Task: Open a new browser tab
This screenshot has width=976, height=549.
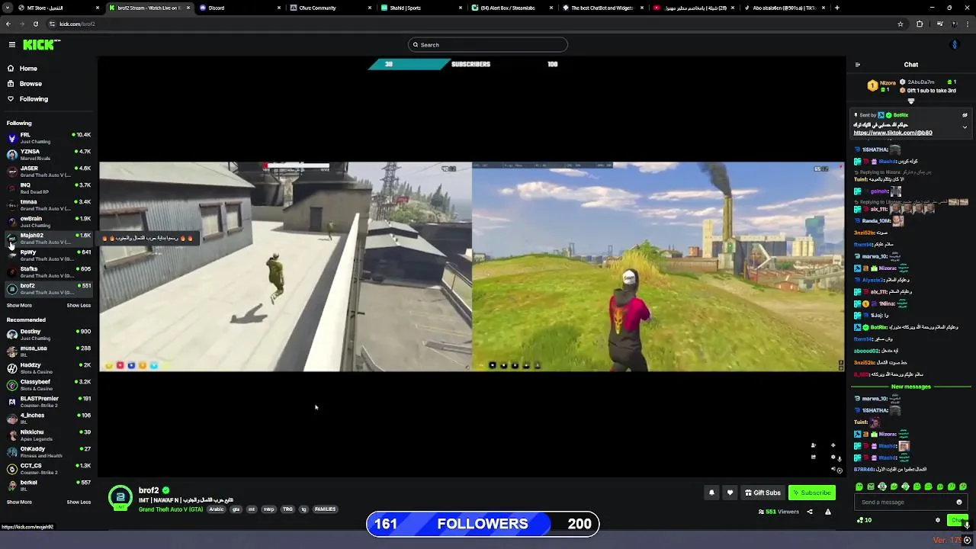Action: (x=836, y=8)
